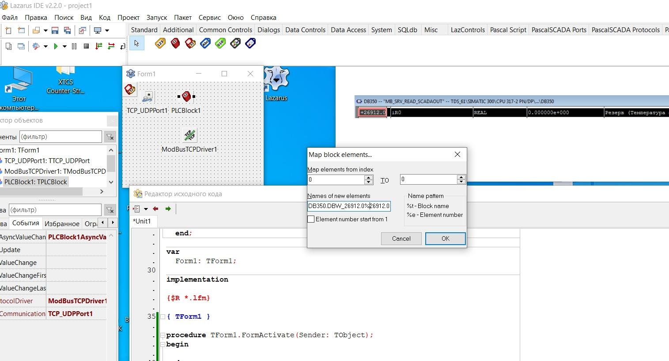Click the Names of new elements field
This screenshot has width=669, height=361.
pyautogui.click(x=348, y=206)
